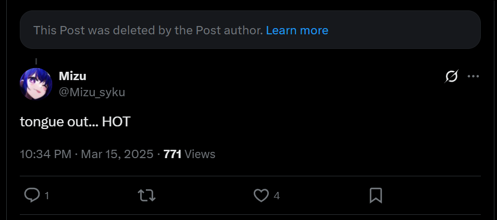The image size is (497, 220).
Task: Click empty space in the deleted Post banner
Action: (x=406, y=30)
